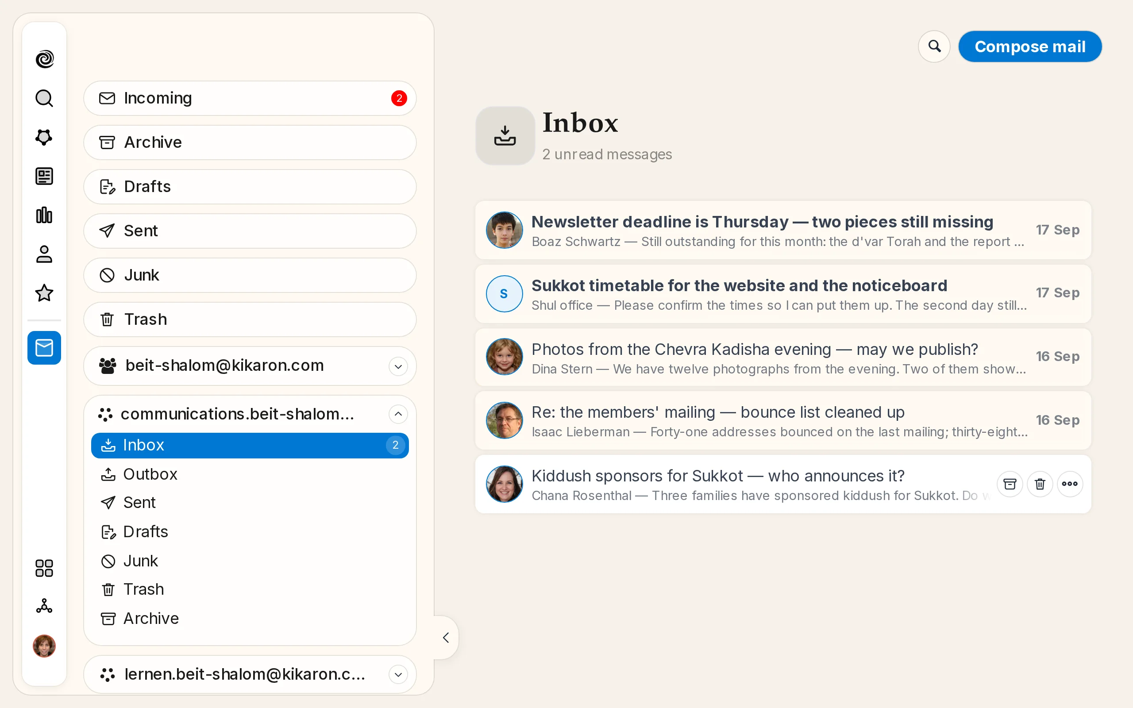Open the Incoming unified folder
The image size is (1133, 708).
coord(250,98)
